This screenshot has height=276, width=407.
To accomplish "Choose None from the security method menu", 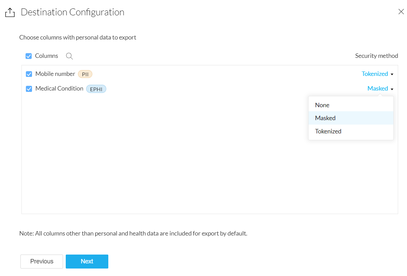I will [322, 105].
